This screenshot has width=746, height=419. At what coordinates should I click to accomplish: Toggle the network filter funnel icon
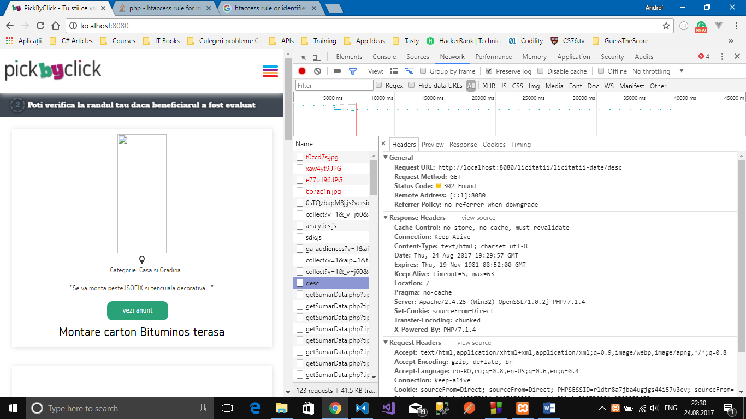coord(353,71)
